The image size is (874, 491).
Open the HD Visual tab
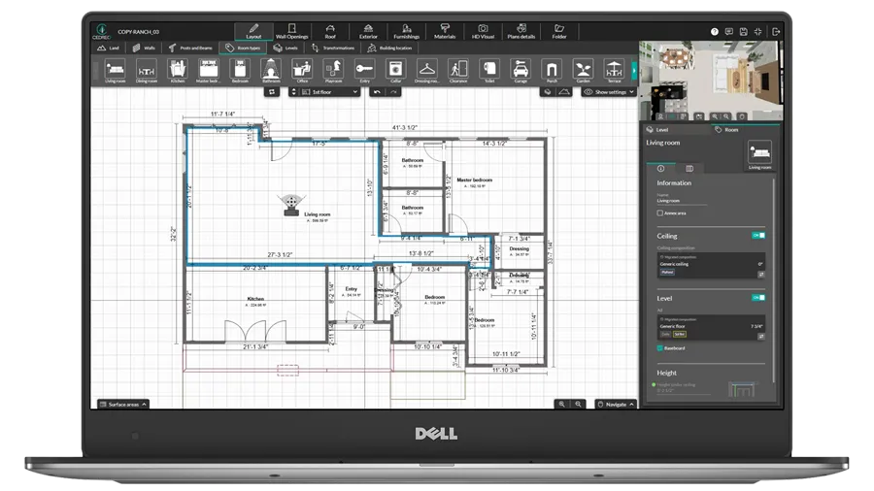tap(483, 31)
